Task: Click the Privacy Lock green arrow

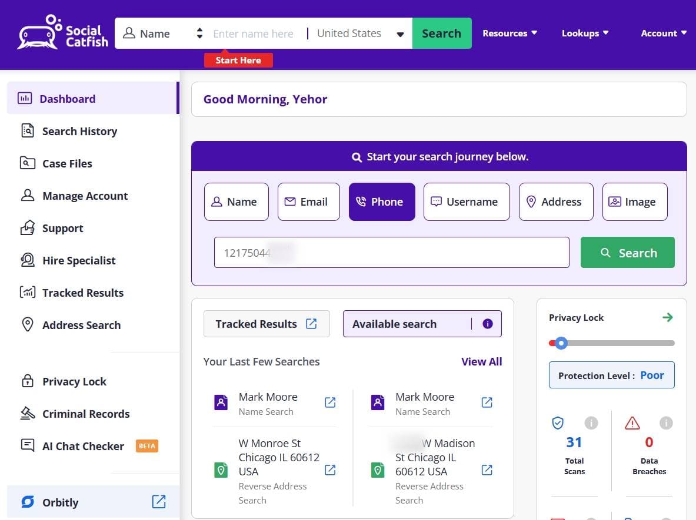Action: (668, 317)
